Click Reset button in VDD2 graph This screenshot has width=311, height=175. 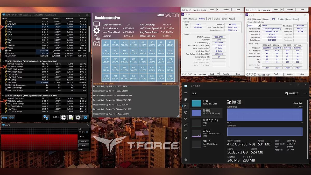click(83, 145)
